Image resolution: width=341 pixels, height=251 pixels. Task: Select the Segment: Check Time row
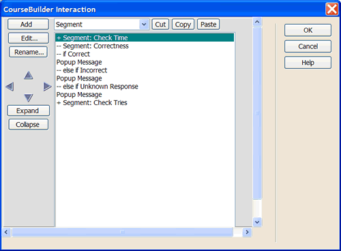click(x=145, y=38)
